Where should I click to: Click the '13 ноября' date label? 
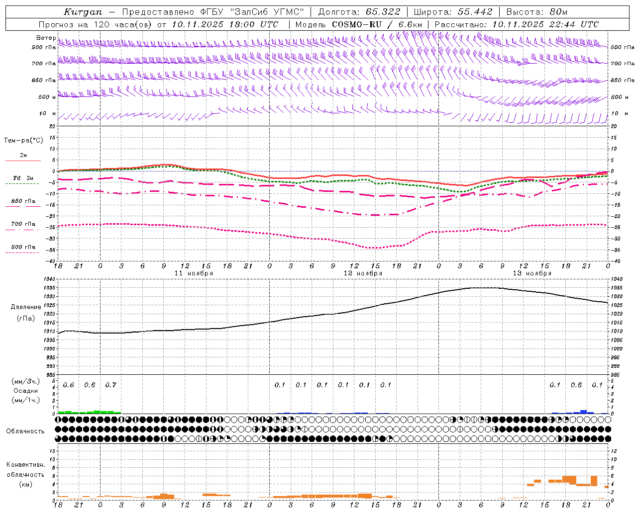tap(532, 273)
